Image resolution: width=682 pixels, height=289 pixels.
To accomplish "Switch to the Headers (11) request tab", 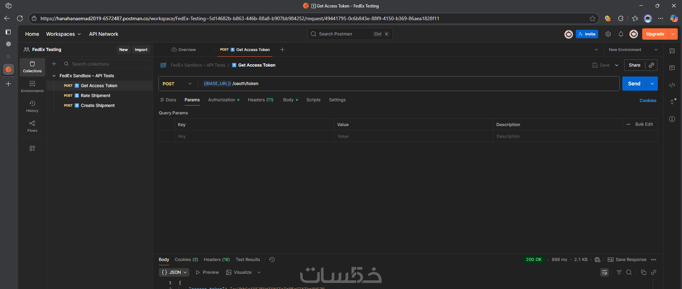I will tap(260, 100).
